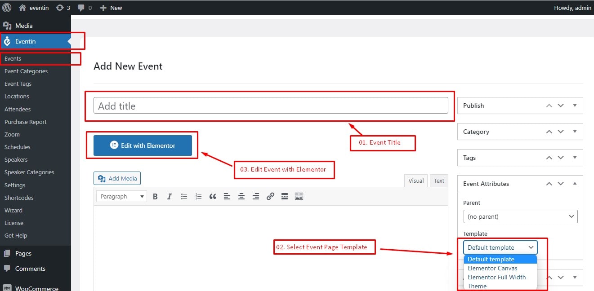Image resolution: width=594 pixels, height=291 pixels.
Task: Open the WordPress logo menu
Action: (x=7, y=8)
